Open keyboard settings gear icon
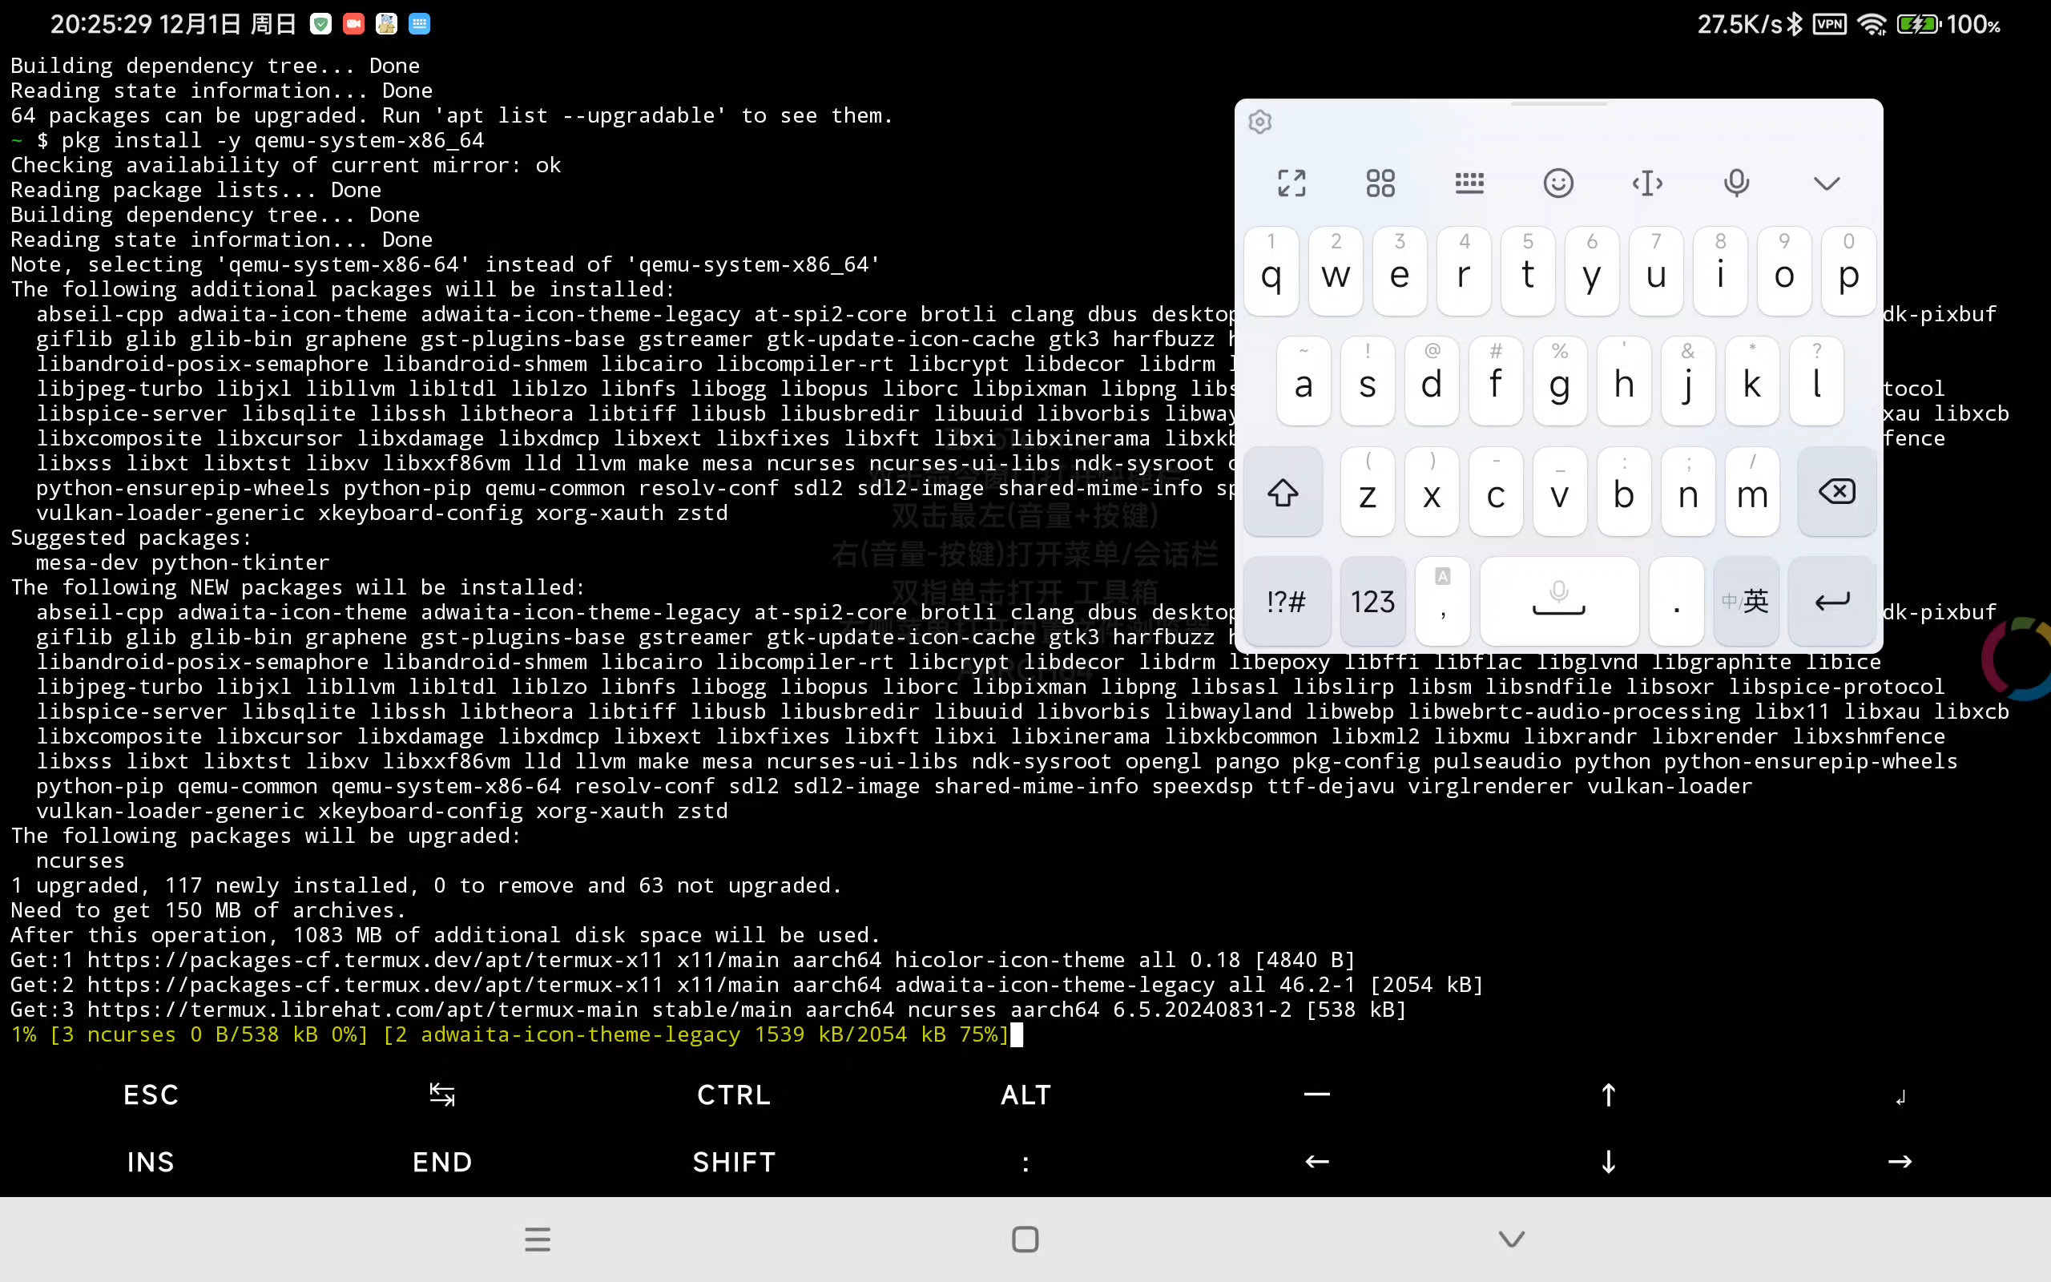Image resolution: width=2051 pixels, height=1282 pixels. point(1260,122)
